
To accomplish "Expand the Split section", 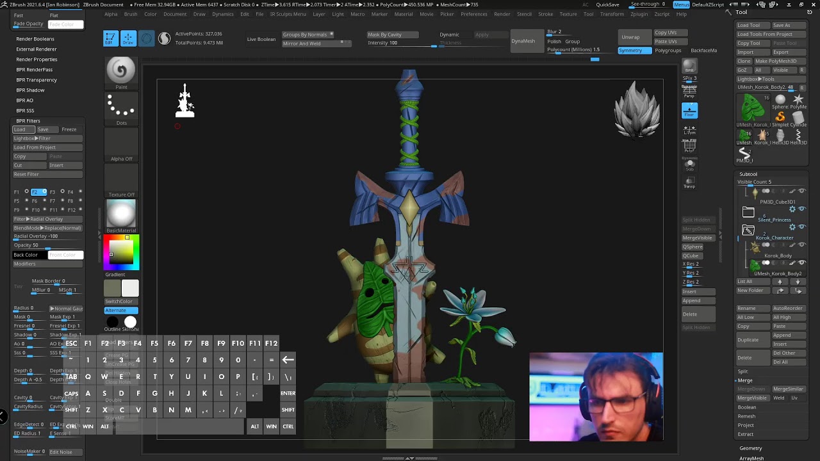I will (743, 371).
